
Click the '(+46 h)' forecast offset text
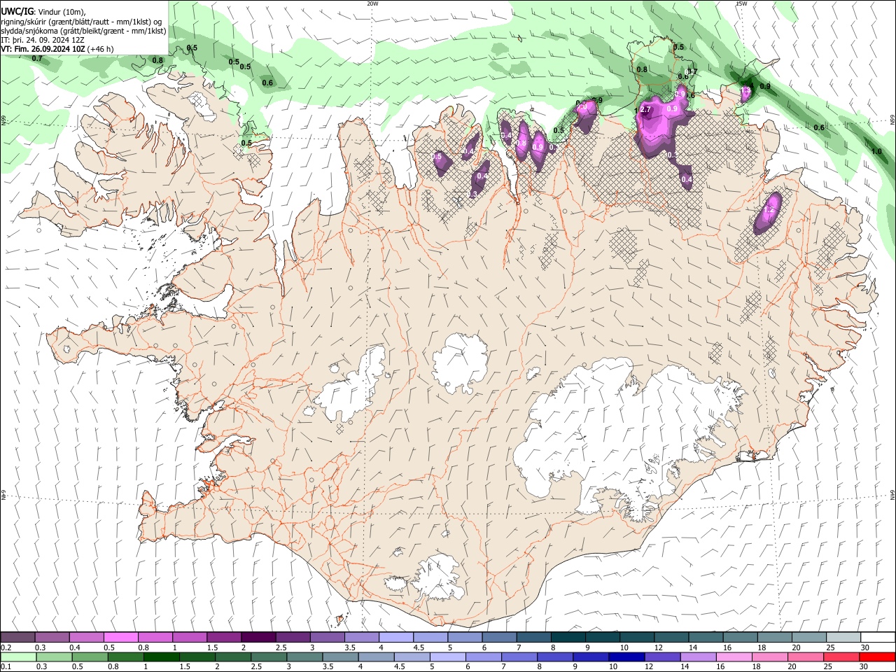coord(101,50)
